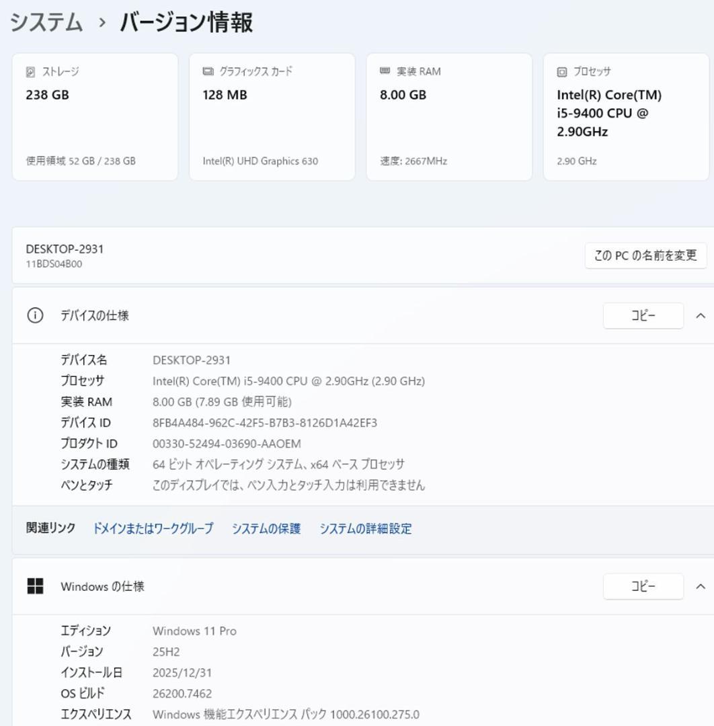Click the このPCの名前を変更 button

(x=646, y=255)
